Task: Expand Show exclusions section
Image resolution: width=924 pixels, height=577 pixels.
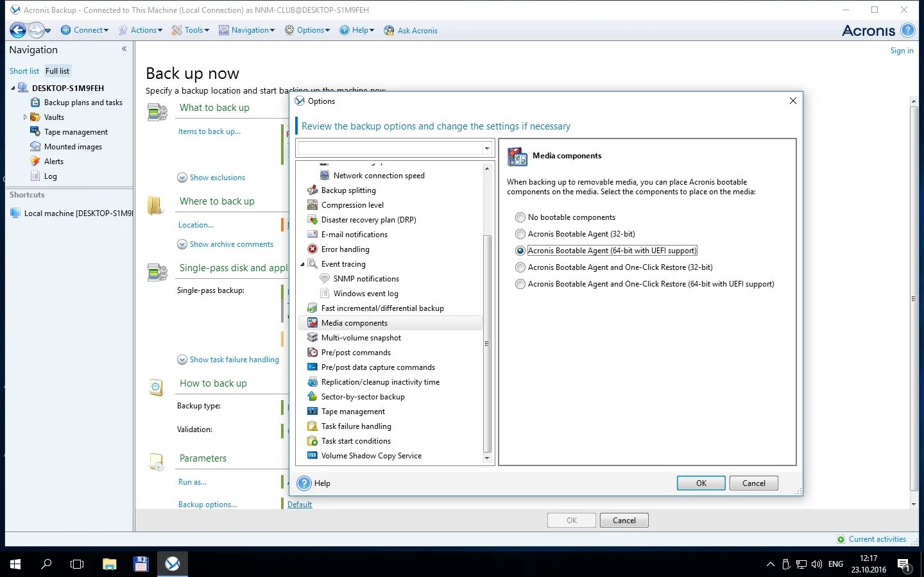Action: click(182, 178)
